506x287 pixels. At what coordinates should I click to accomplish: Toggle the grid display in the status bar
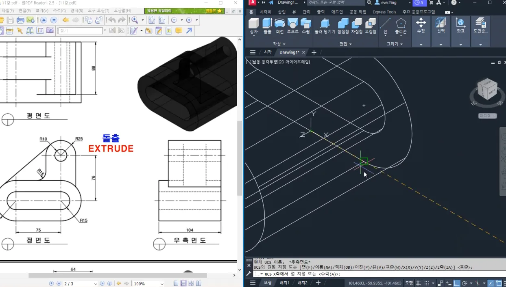[x=418, y=283]
